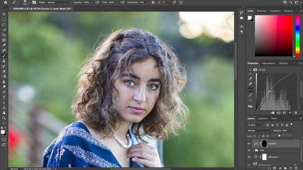Click the rainbow hue slider in Color panel
This screenshot has width=303, height=170.
(x=298, y=36)
